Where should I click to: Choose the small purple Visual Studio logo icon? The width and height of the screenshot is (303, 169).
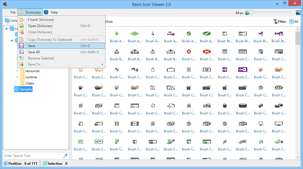pyautogui.click(x=225, y=70)
